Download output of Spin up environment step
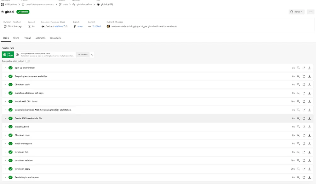Screen dimensions: 316x184 [x=309, y=68]
